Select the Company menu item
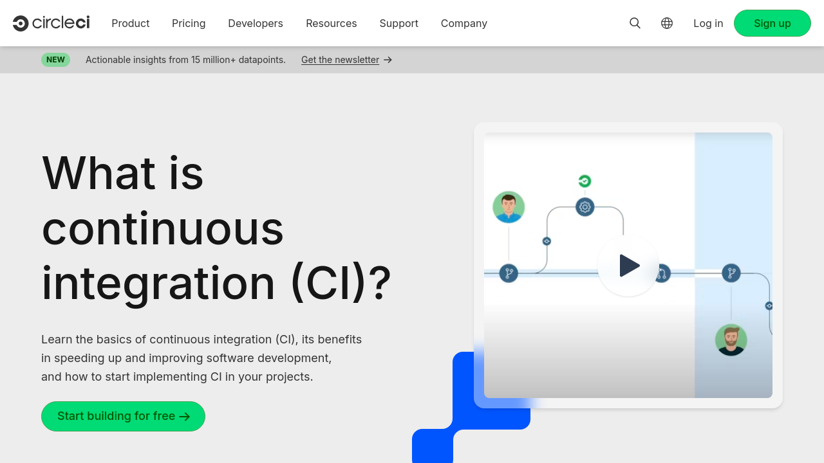This screenshot has height=463, width=824. [x=464, y=23]
